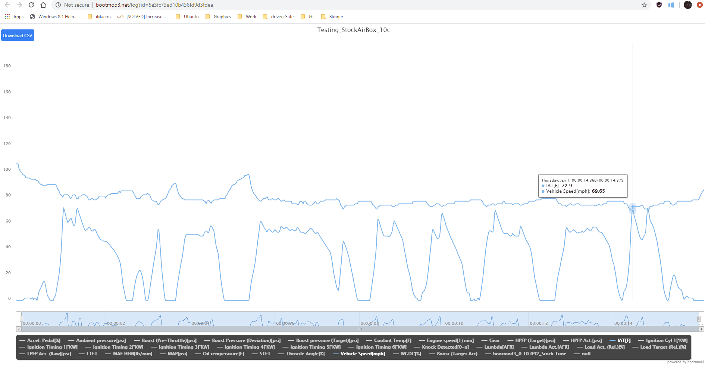Click the left handle of the range selector
Image resolution: width=705 pixels, height=365 pixels.
(x=21, y=319)
